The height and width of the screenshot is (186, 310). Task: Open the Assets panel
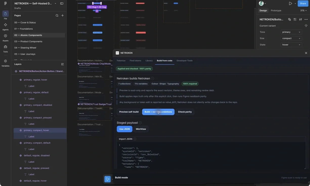(5, 37)
